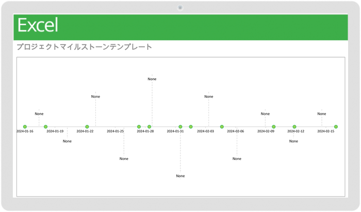Select the 2024-02-06 date label

click(x=236, y=131)
